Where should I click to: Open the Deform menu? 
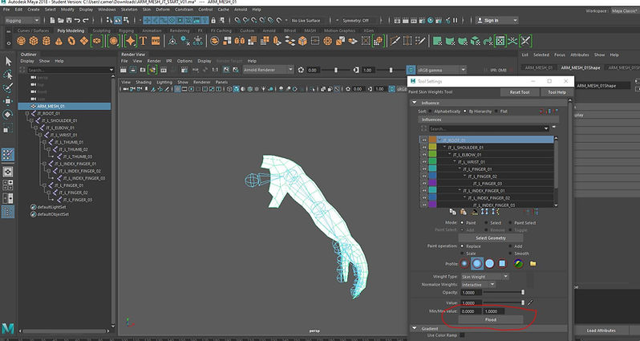[163, 9]
